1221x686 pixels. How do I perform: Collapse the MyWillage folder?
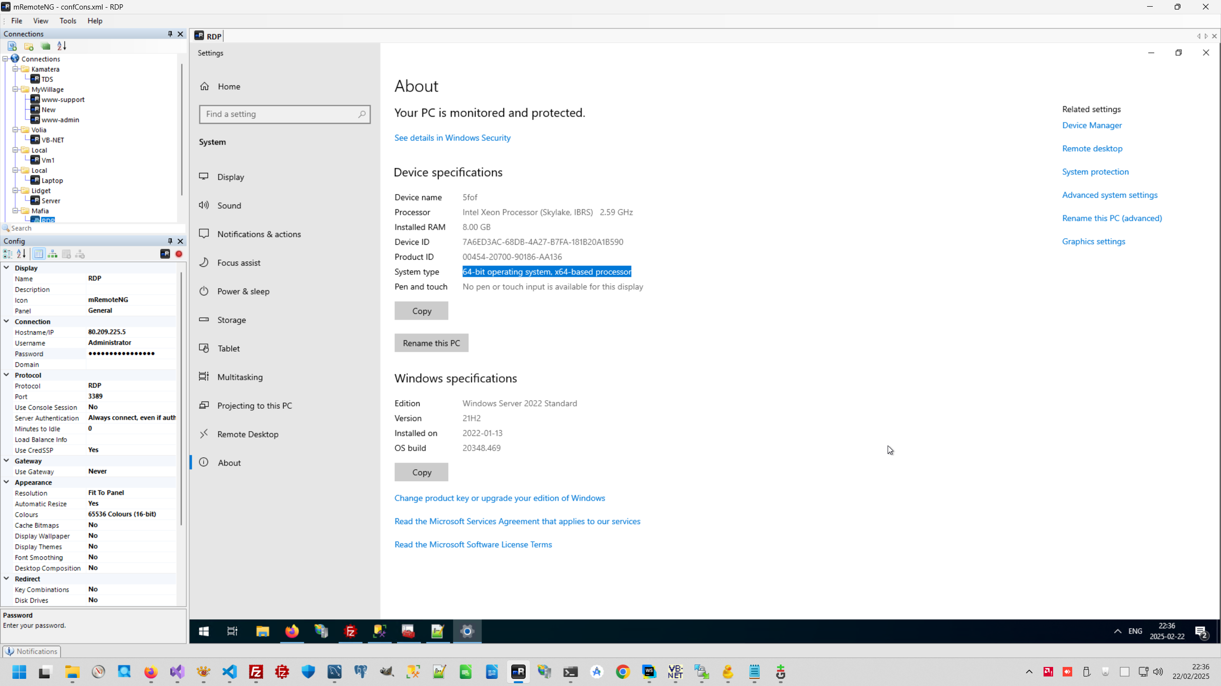(15, 90)
